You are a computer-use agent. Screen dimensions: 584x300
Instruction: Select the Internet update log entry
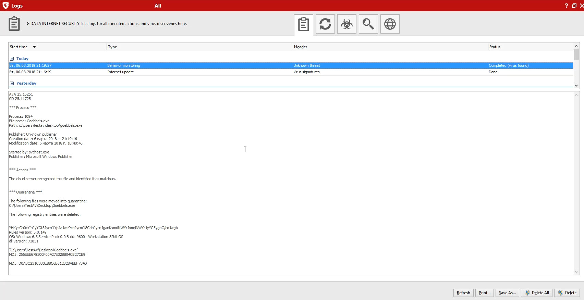click(291, 72)
